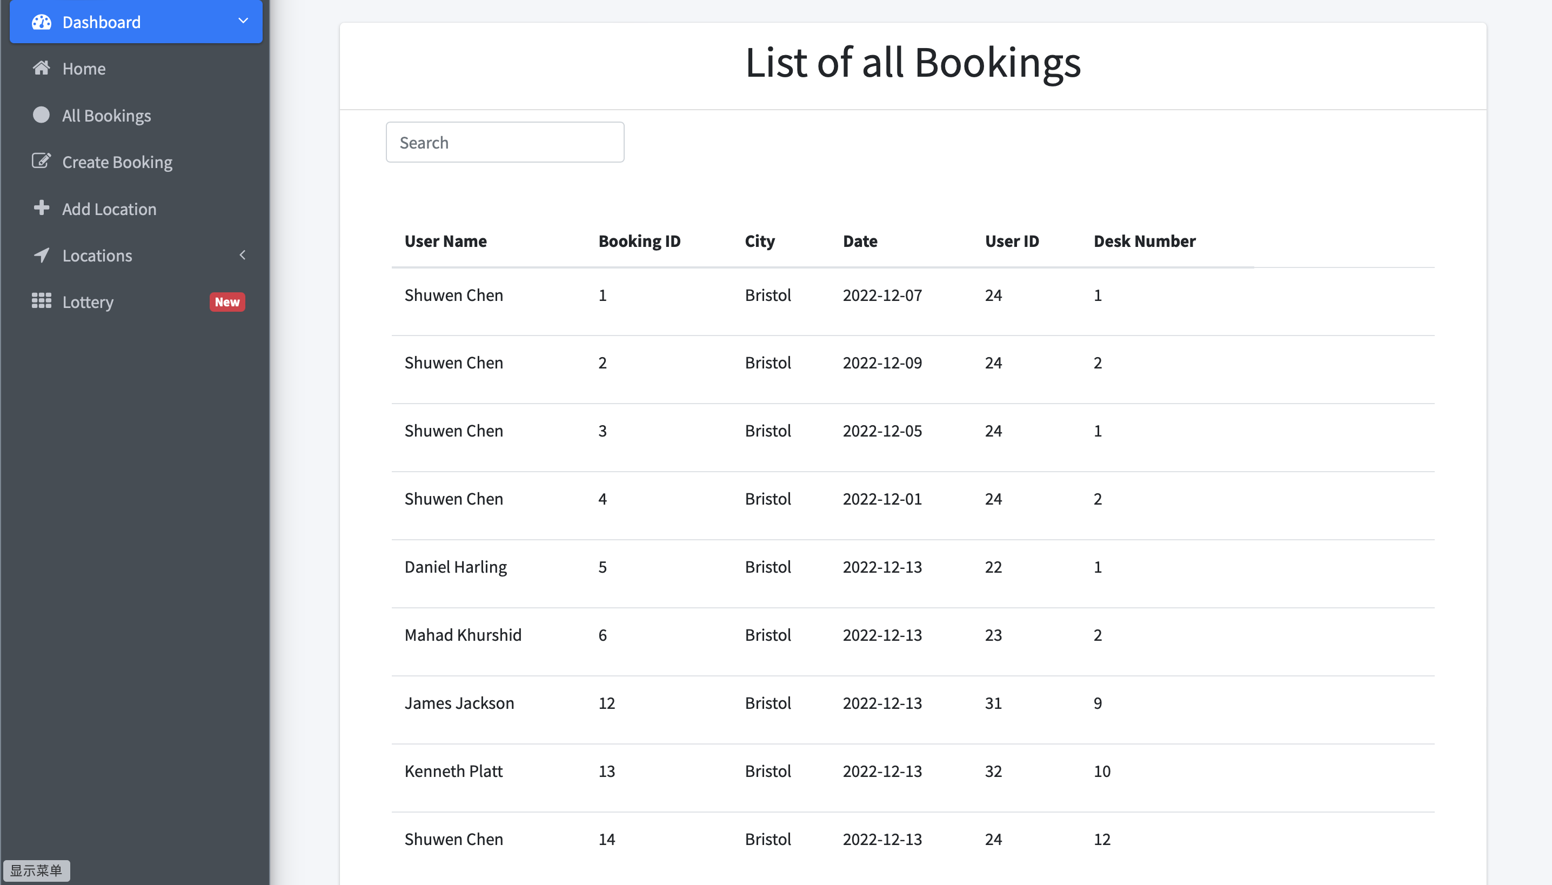Image resolution: width=1552 pixels, height=885 pixels.
Task: Select the Create Booking pencil icon
Action: click(40, 160)
